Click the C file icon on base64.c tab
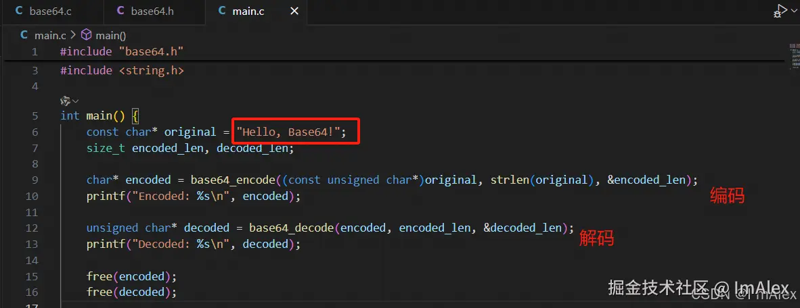 coord(20,11)
